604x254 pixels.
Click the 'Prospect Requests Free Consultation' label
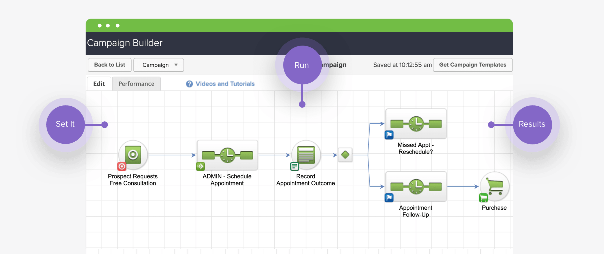pyautogui.click(x=133, y=180)
